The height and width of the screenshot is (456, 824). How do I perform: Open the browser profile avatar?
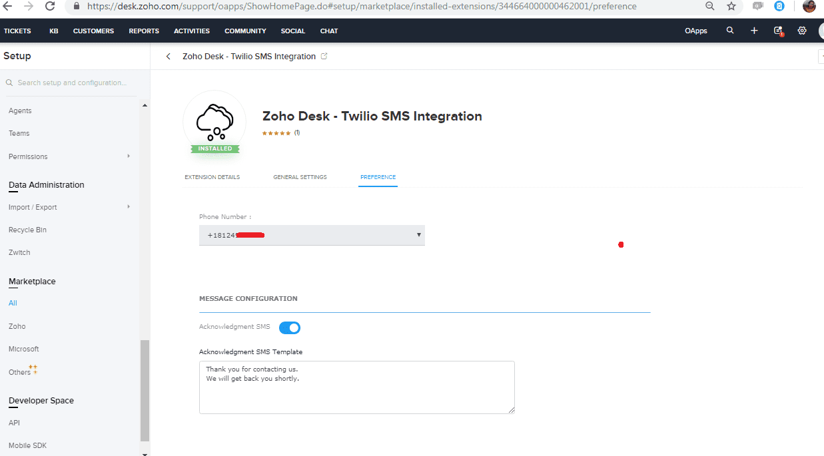(x=809, y=6)
